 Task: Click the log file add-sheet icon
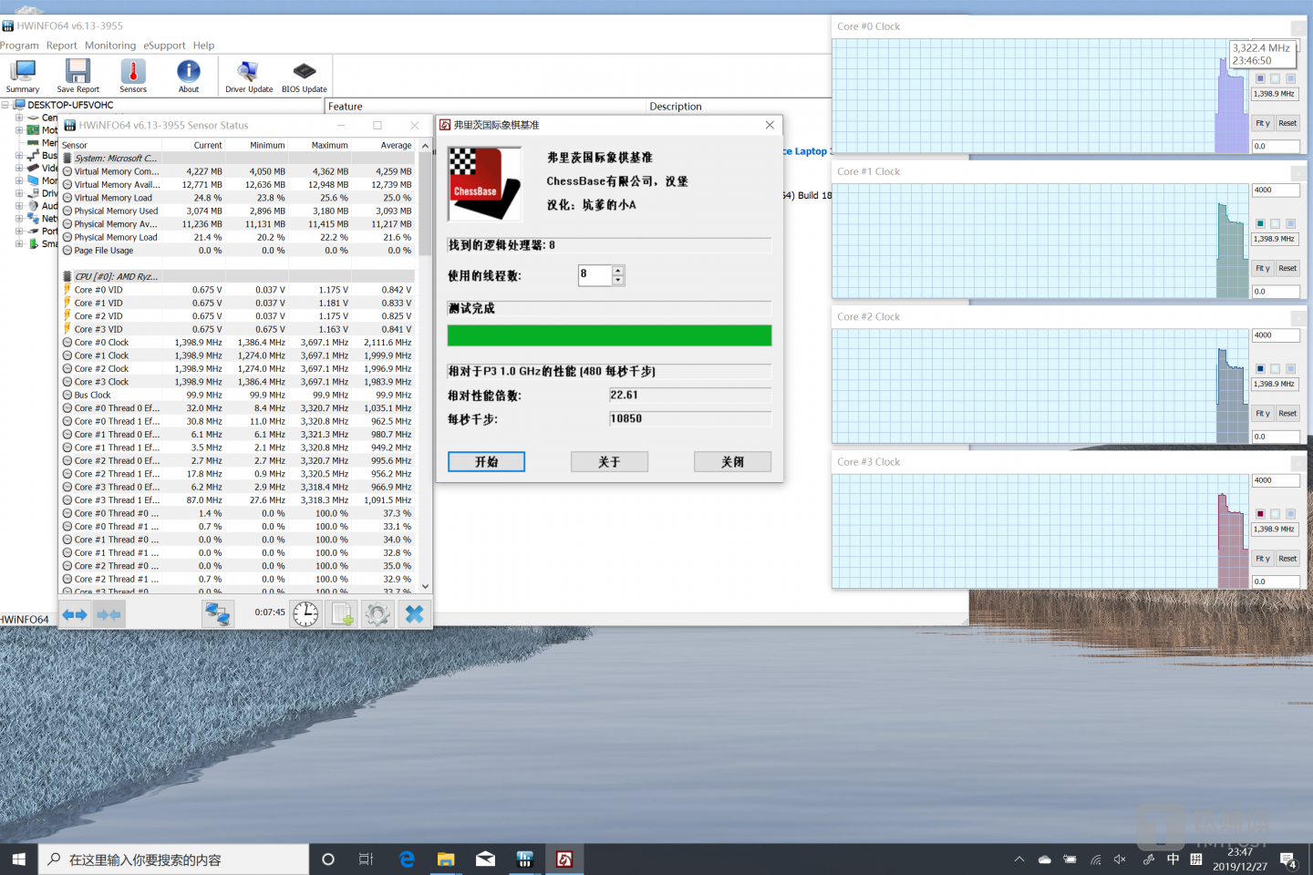(x=343, y=614)
